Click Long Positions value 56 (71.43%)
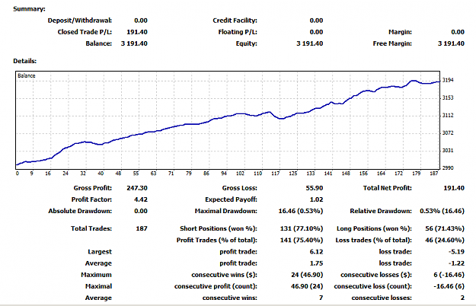Screen dimensions: 476x306 pos(445,228)
